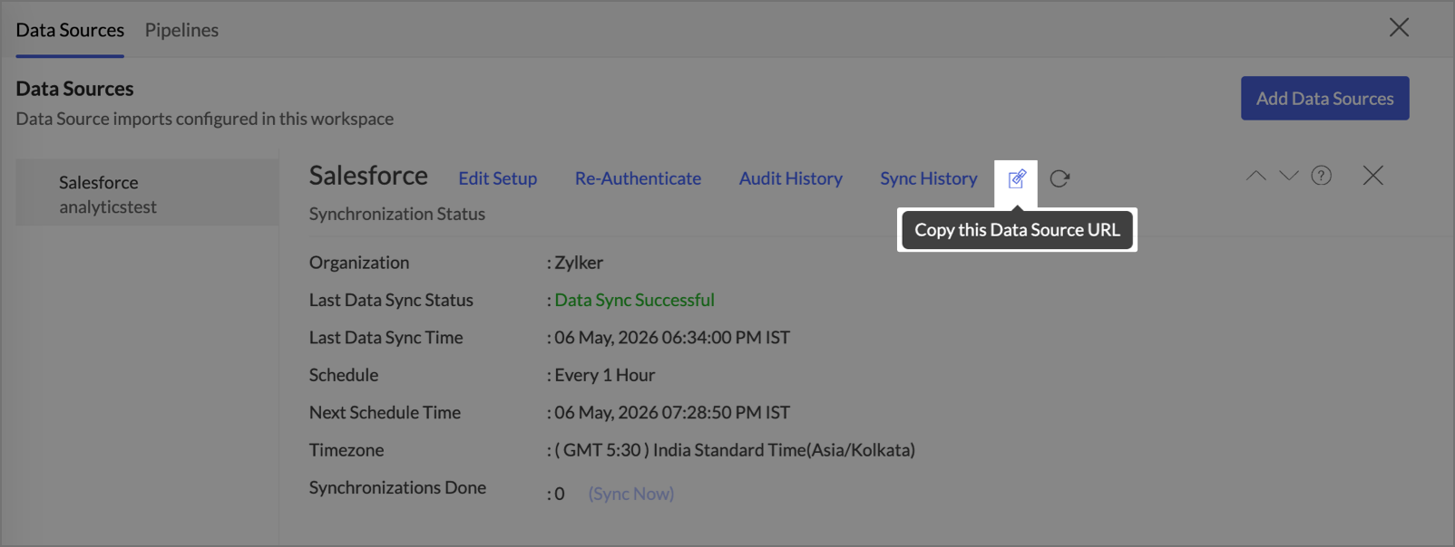Open the Edit Setup link
Screen dimensions: 1455x547
pos(497,178)
